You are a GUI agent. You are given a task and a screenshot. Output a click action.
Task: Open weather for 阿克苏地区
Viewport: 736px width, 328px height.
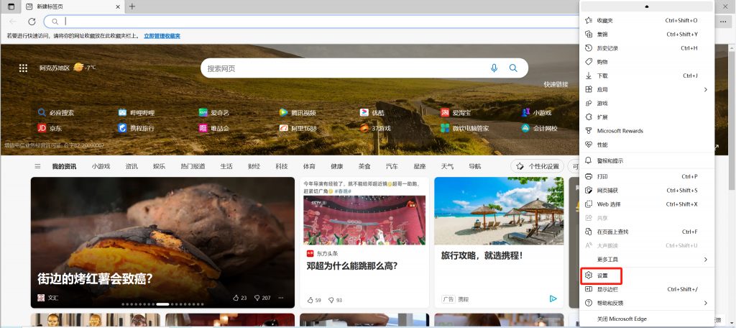(x=68, y=68)
